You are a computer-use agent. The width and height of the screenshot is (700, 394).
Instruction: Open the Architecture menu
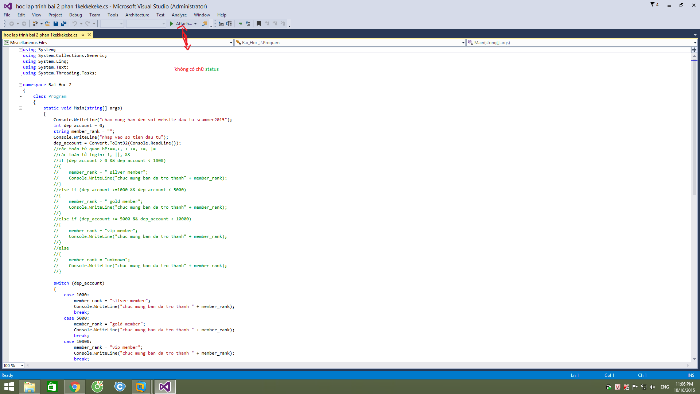tap(137, 15)
